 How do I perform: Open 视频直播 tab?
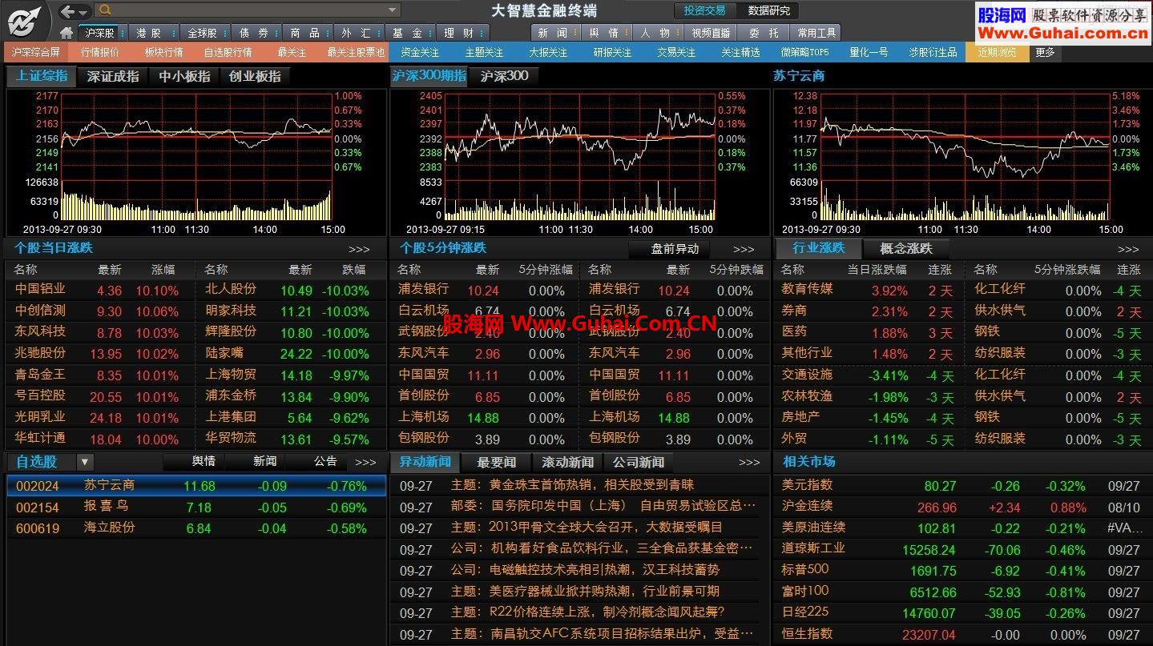[711, 33]
